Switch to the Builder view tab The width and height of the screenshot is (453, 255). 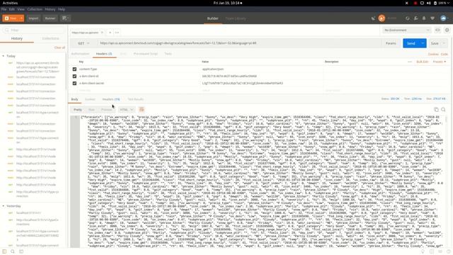[x=212, y=18]
